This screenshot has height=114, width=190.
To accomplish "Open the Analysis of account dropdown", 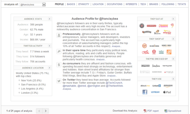I will (44, 5).
